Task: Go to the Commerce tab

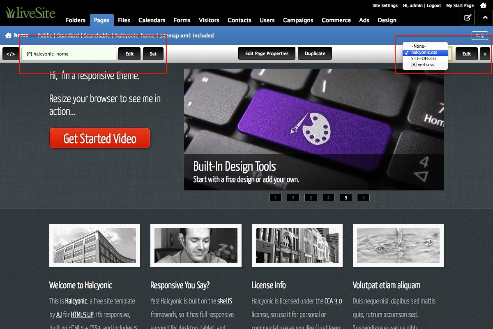Action: pos(336,20)
